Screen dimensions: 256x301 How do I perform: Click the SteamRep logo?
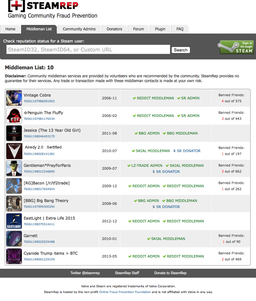43,6
